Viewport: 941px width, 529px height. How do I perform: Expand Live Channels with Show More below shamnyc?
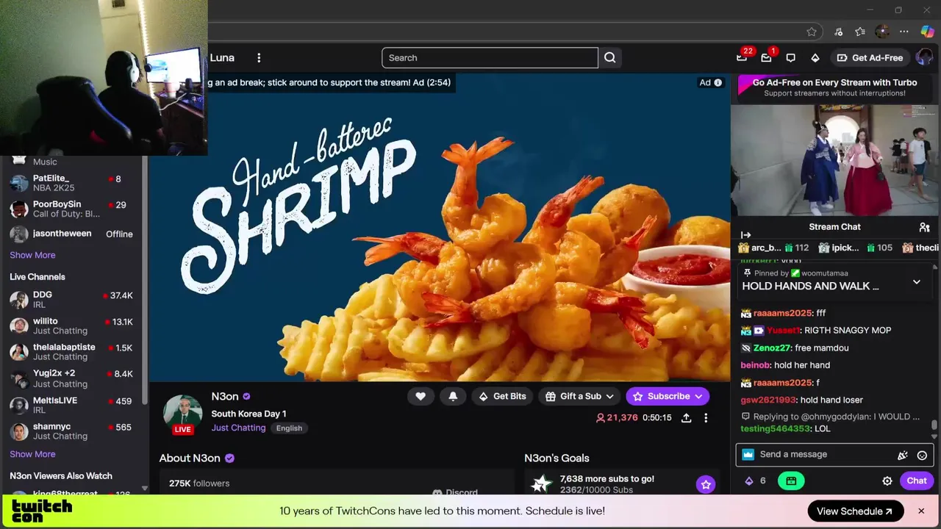point(32,454)
